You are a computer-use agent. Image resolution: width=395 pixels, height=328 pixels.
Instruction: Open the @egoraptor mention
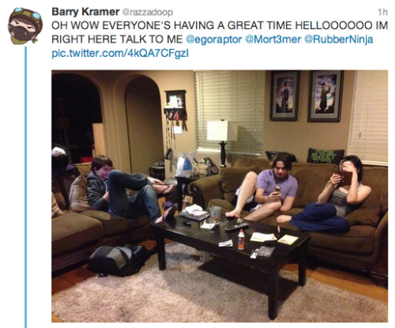214,40
